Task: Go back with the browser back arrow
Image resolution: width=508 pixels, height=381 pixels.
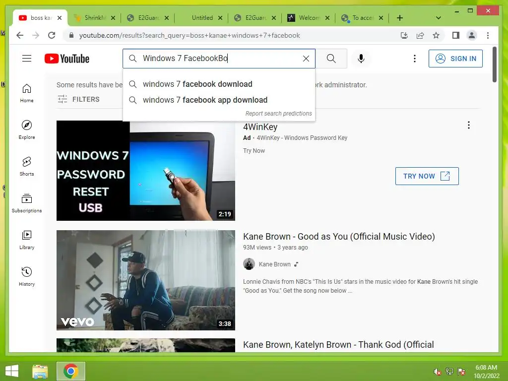Action: [x=20, y=35]
